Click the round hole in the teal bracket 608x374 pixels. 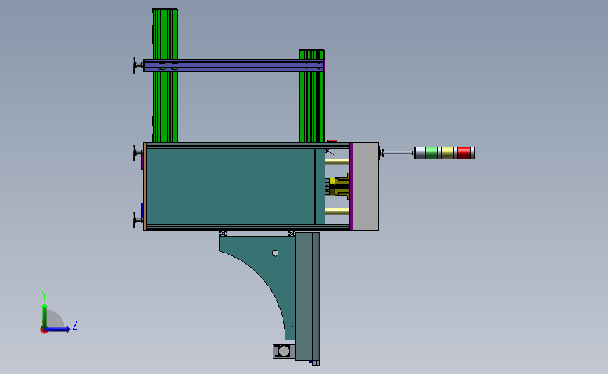(x=276, y=253)
